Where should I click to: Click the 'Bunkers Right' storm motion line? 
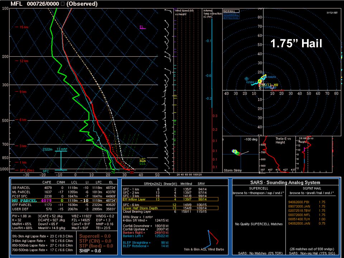pos(146,233)
